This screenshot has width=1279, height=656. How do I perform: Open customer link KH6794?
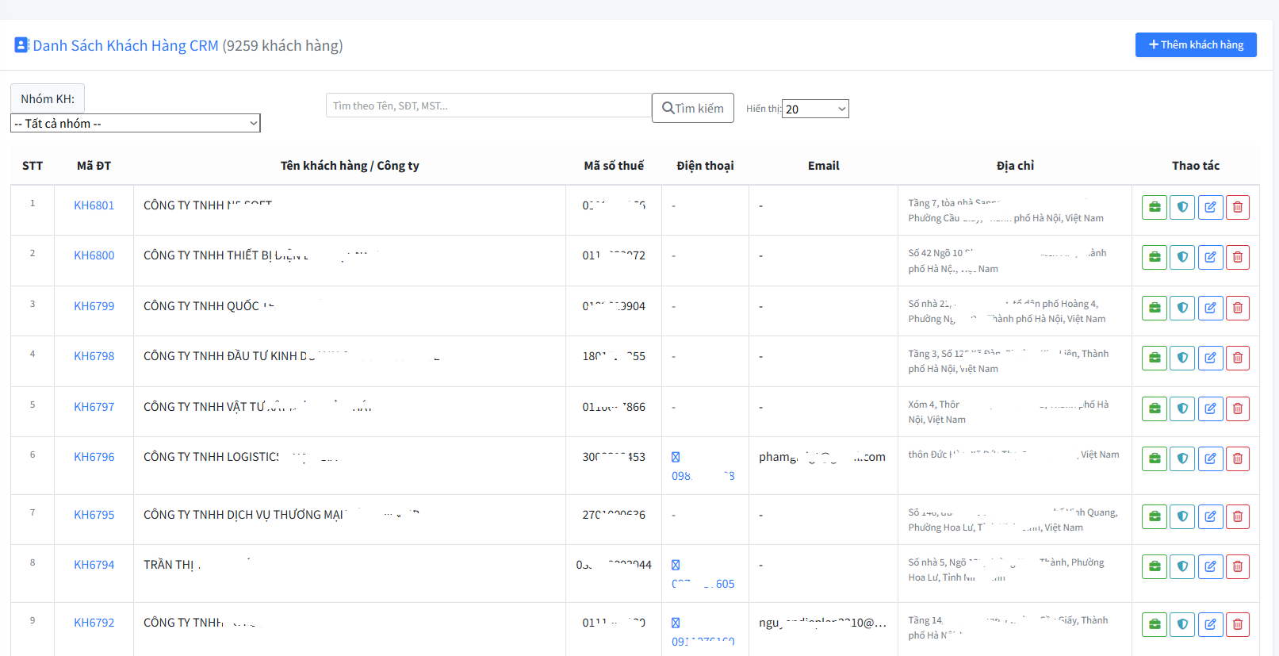pyautogui.click(x=94, y=565)
